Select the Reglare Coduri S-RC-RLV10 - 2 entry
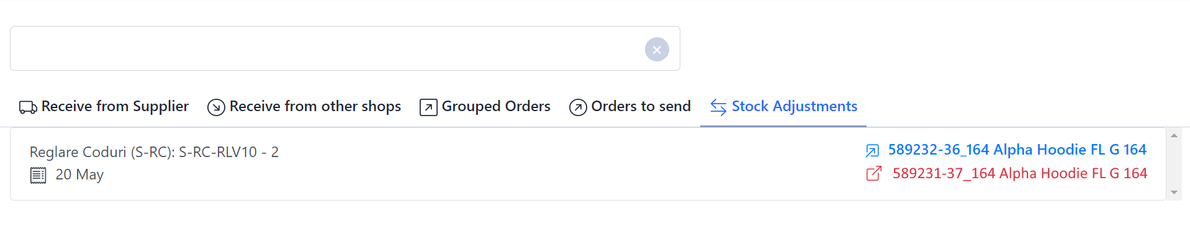Screen dimensions: 1190x226 154,152
